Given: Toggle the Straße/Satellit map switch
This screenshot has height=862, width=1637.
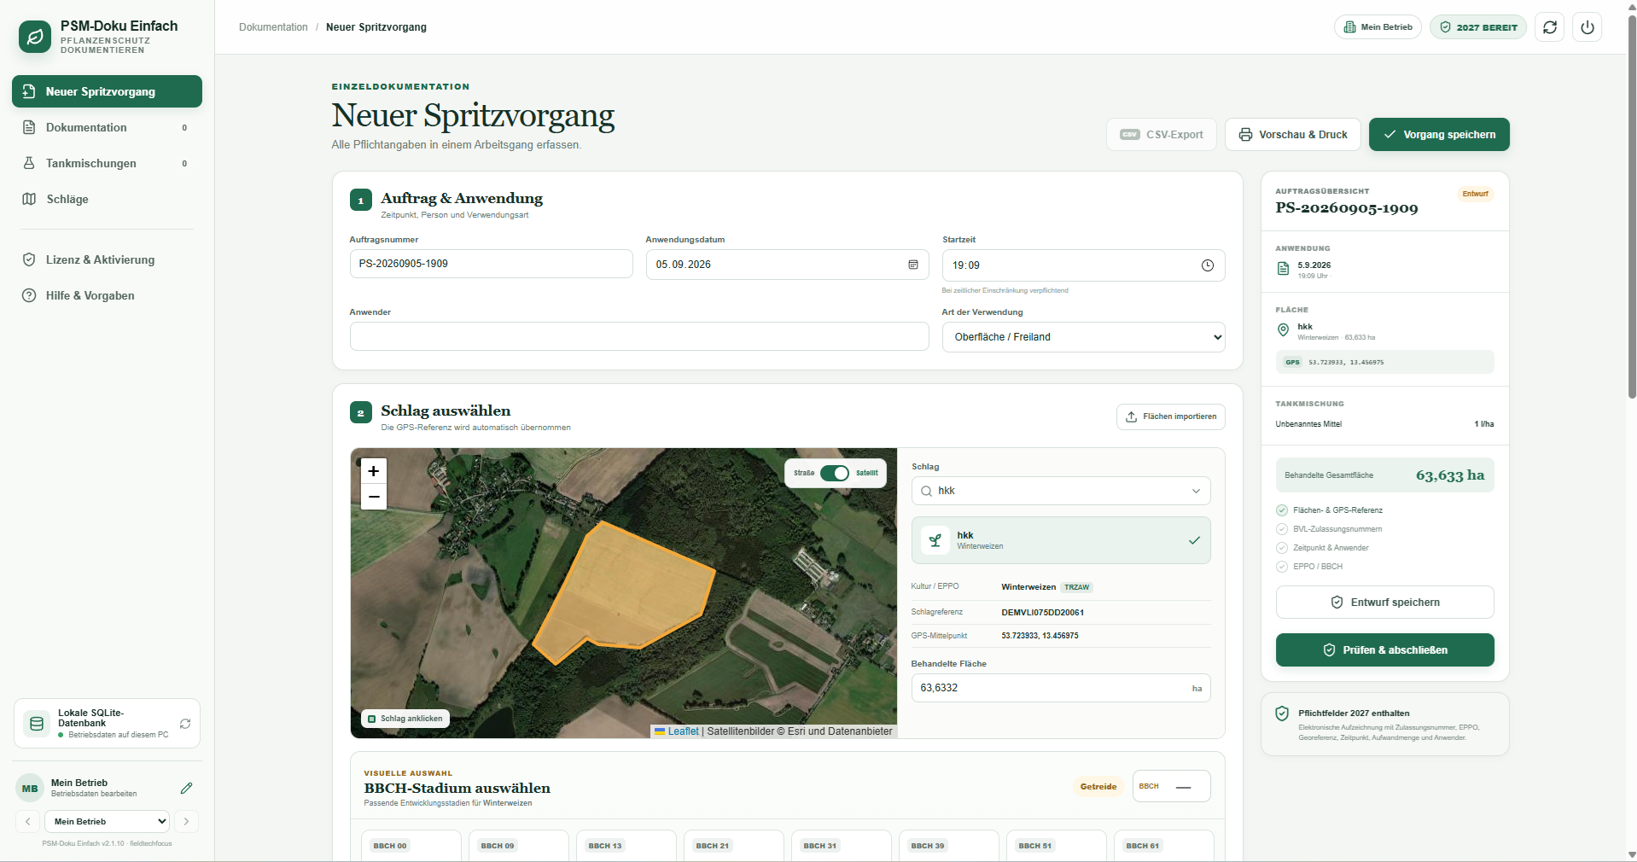Looking at the screenshot, I should (835, 473).
